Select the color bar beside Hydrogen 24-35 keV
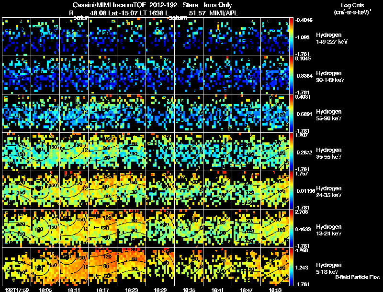The image size is (383, 292). point(291,190)
